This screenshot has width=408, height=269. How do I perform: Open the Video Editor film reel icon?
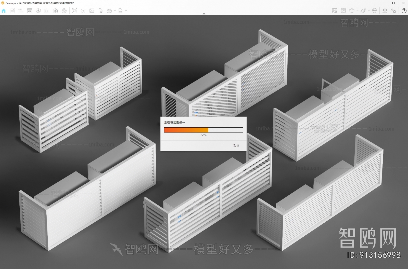[64, 11]
